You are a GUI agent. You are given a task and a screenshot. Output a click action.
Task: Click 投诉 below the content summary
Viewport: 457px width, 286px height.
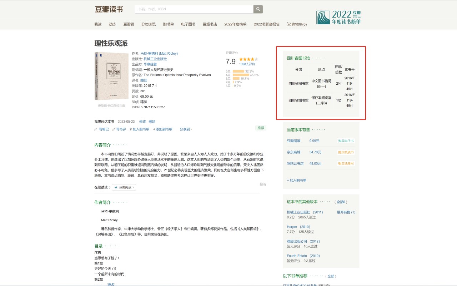point(263,184)
